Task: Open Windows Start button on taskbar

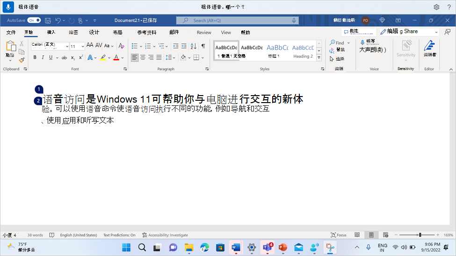Action: pyautogui.click(x=126, y=248)
